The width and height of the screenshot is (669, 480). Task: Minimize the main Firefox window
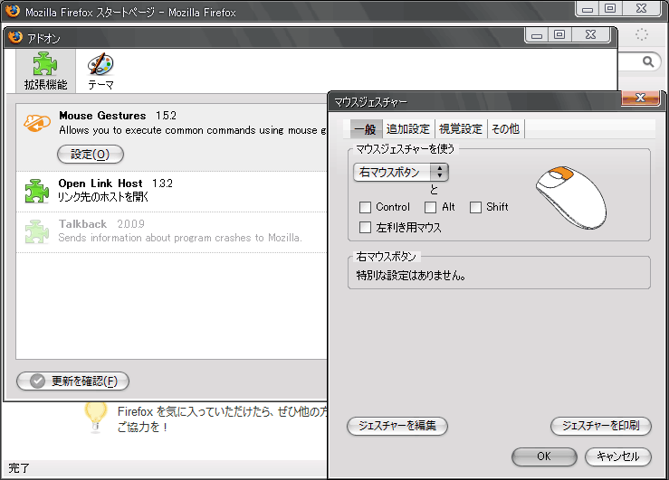coord(588,8)
